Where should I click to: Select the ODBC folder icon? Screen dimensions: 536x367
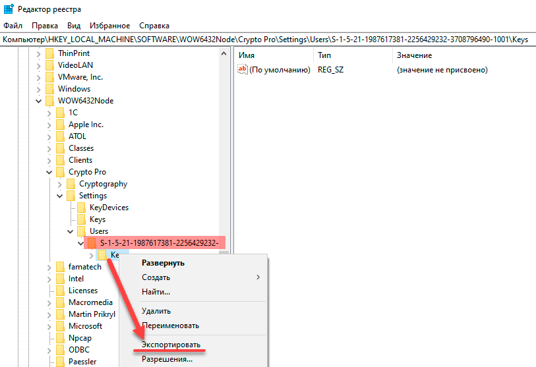coord(61,350)
